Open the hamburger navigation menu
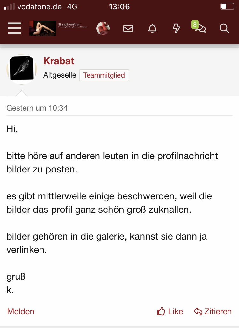The image size is (239, 328). click(x=14, y=28)
